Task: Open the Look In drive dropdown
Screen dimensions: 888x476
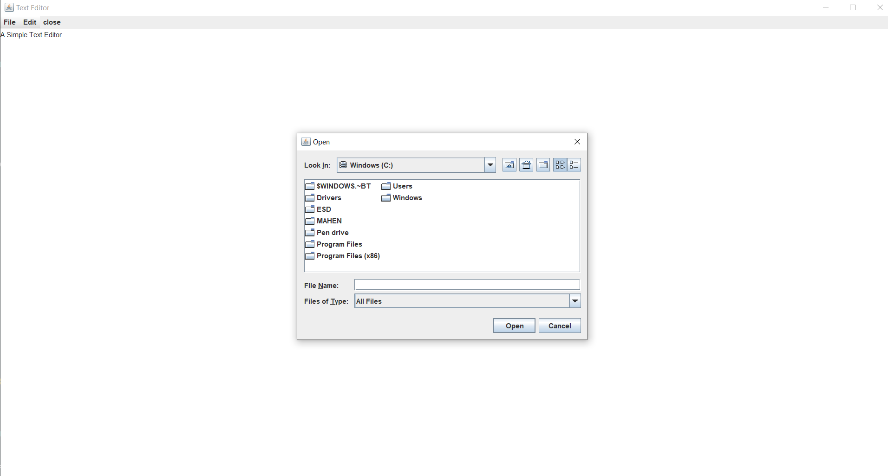Action: [x=490, y=164]
